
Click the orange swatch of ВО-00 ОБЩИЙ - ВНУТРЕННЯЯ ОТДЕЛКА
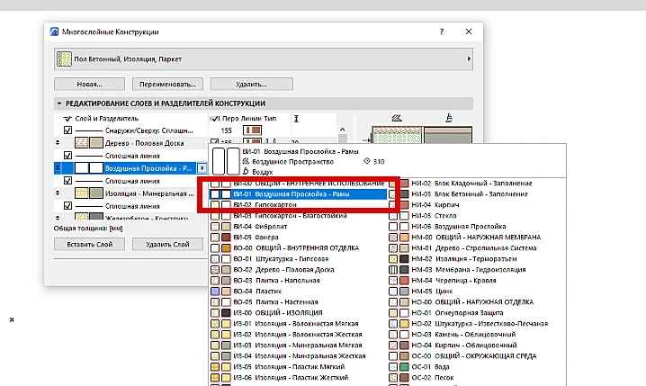click(226, 248)
